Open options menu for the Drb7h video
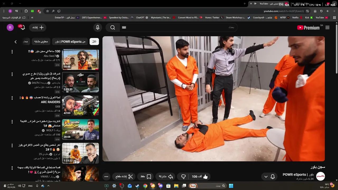338x190 pixels. pos(12,74)
